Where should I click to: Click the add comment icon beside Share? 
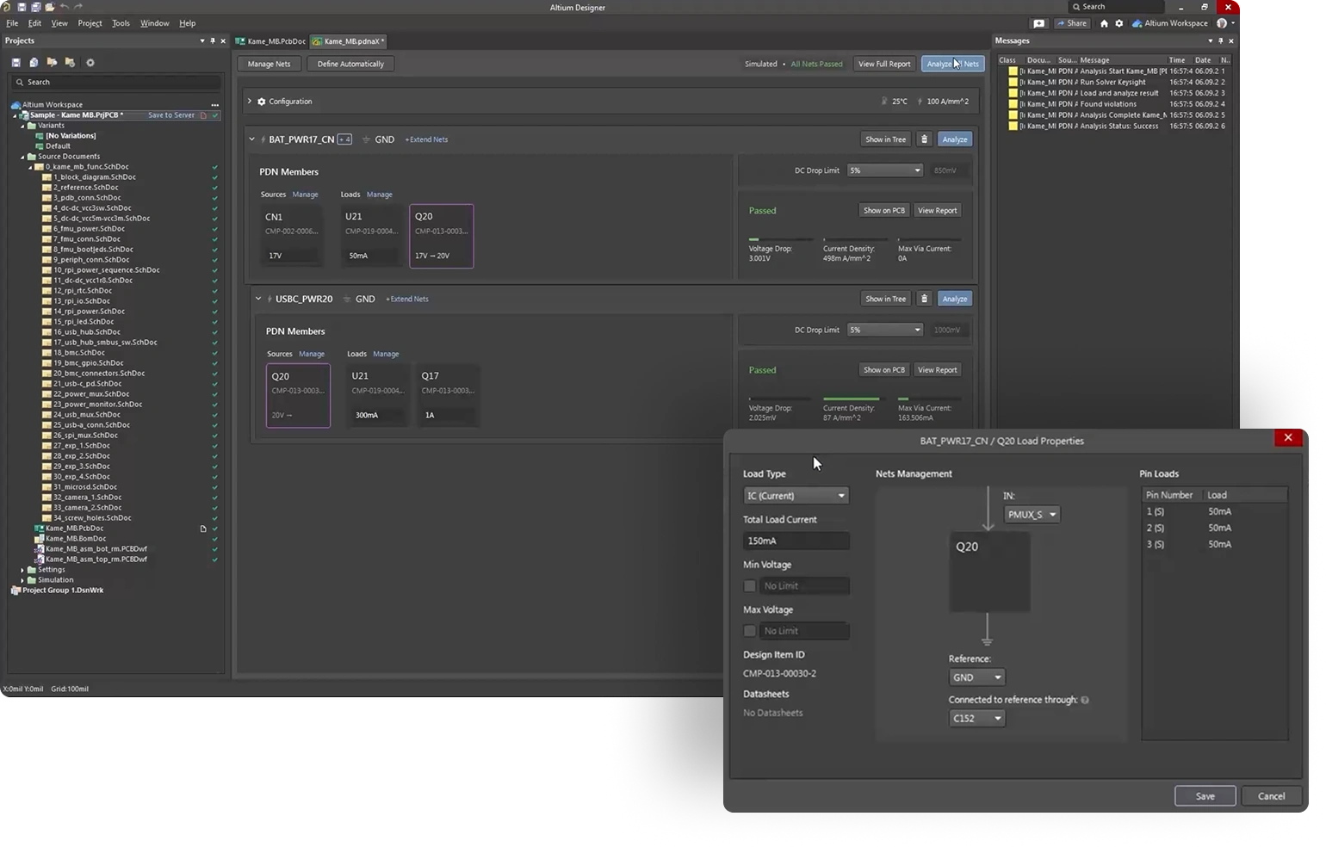pos(1039,23)
